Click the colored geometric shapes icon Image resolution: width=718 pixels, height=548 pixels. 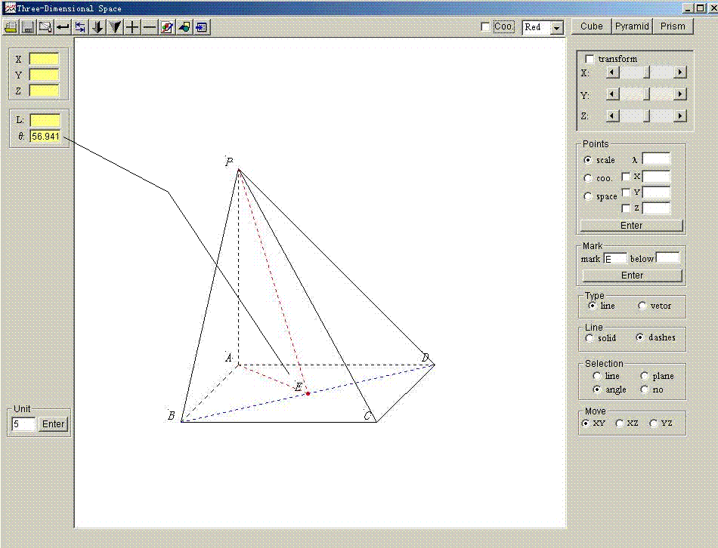tap(184, 27)
